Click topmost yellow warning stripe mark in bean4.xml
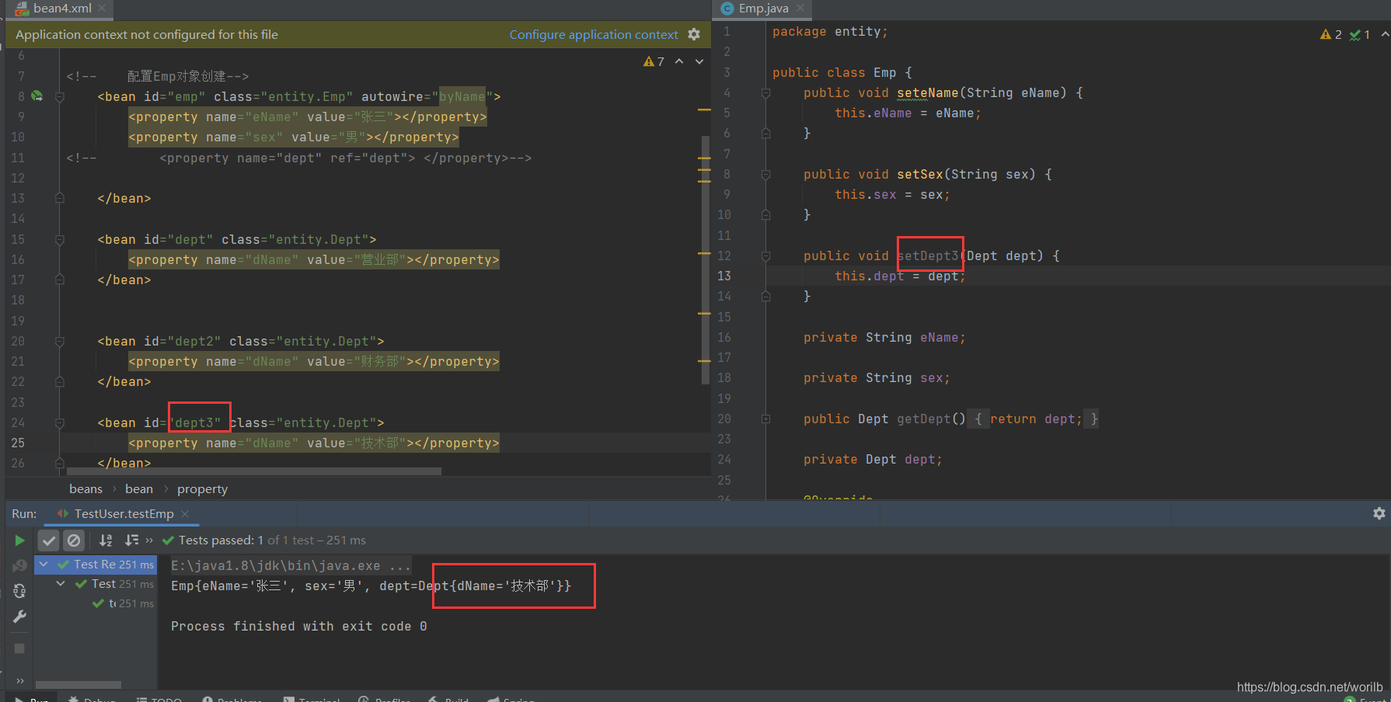 click(x=704, y=110)
